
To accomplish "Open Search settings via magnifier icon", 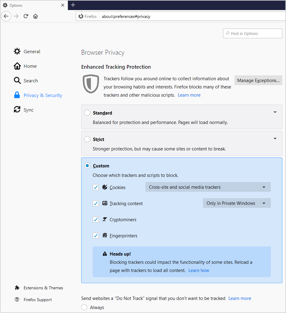I will [x=17, y=80].
